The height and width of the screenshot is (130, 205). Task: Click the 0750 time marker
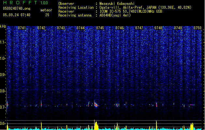point(198,28)
